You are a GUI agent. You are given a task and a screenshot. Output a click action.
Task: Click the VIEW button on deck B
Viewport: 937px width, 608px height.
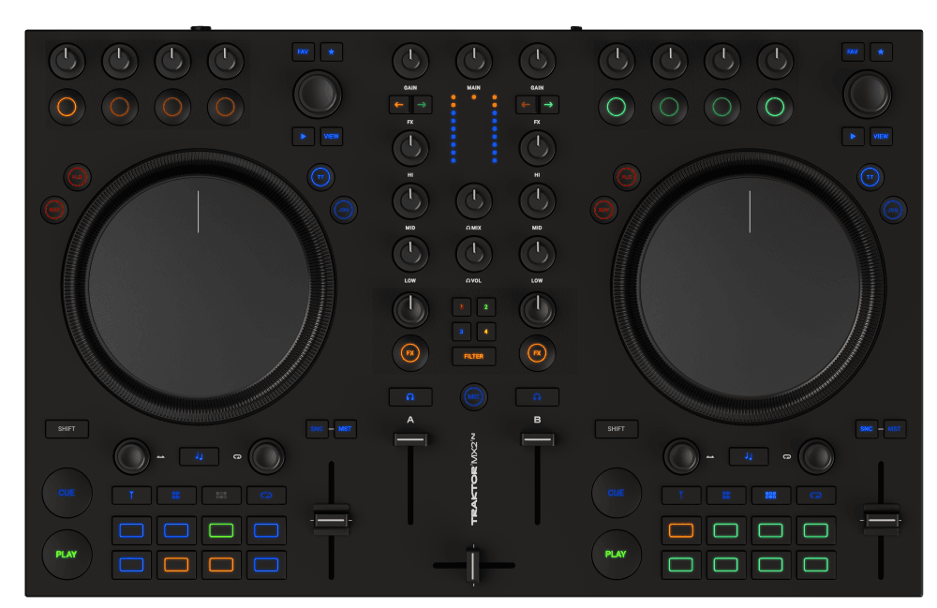880,136
